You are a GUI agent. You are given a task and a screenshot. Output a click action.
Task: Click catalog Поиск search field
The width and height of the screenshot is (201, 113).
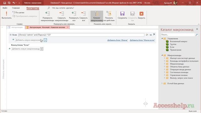(178, 35)
